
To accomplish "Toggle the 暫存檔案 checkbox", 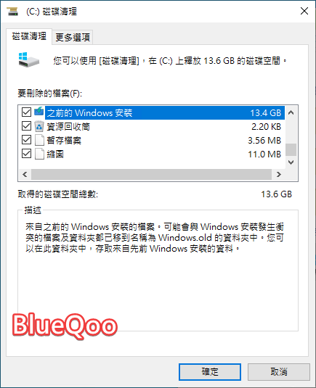I will coord(26,140).
